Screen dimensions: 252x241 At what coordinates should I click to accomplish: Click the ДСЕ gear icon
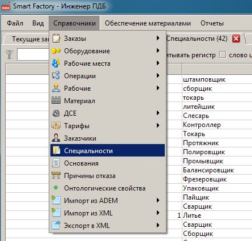coord(56,113)
